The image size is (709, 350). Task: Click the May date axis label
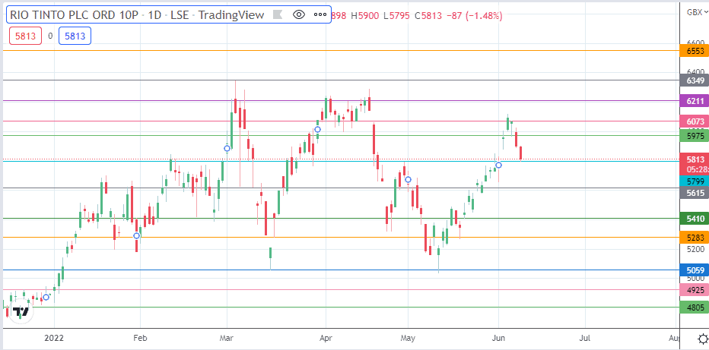[x=408, y=338]
